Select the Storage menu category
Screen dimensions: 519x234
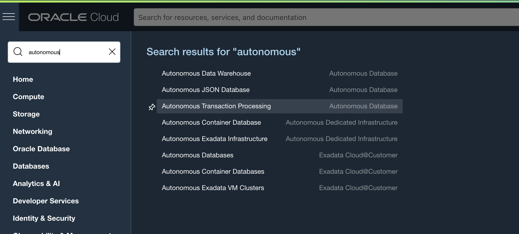coord(26,114)
